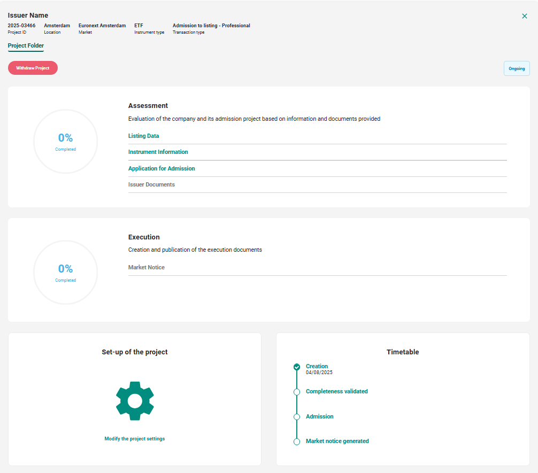Click the creation date 04/08/2025
This screenshot has width=538, height=473.
coord(319,373)
